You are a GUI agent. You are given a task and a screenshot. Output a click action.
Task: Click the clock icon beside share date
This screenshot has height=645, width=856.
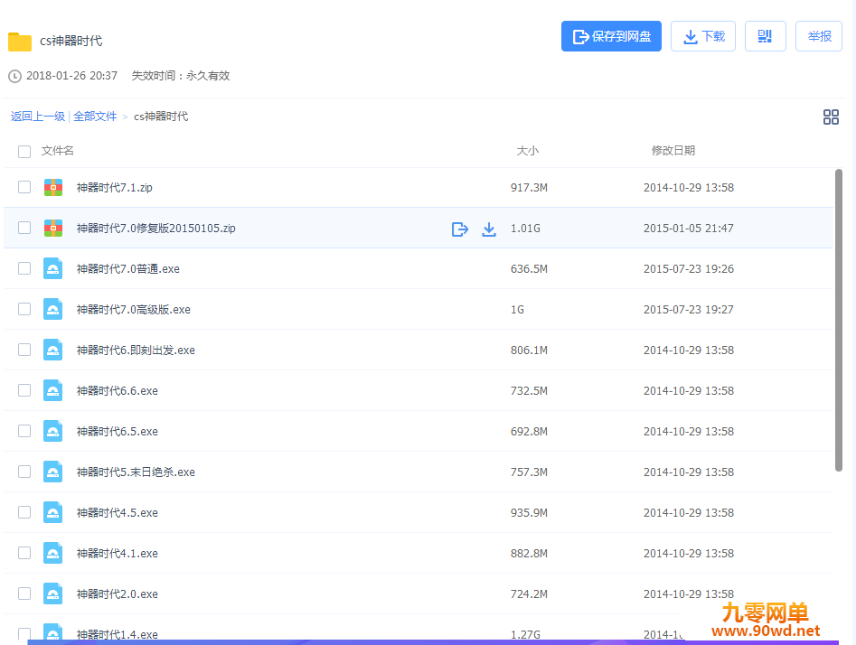[14, 77]
